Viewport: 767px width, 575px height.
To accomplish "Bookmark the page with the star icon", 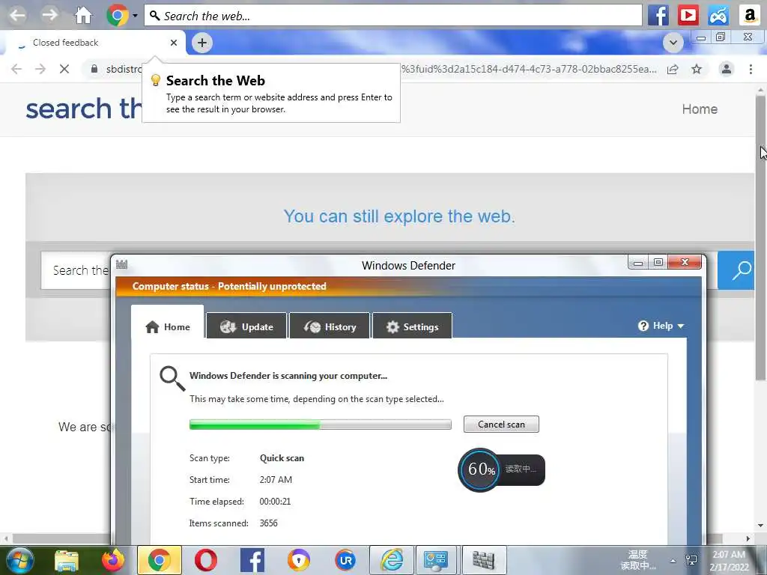I will pyautogui.click(x=697, y=69).
